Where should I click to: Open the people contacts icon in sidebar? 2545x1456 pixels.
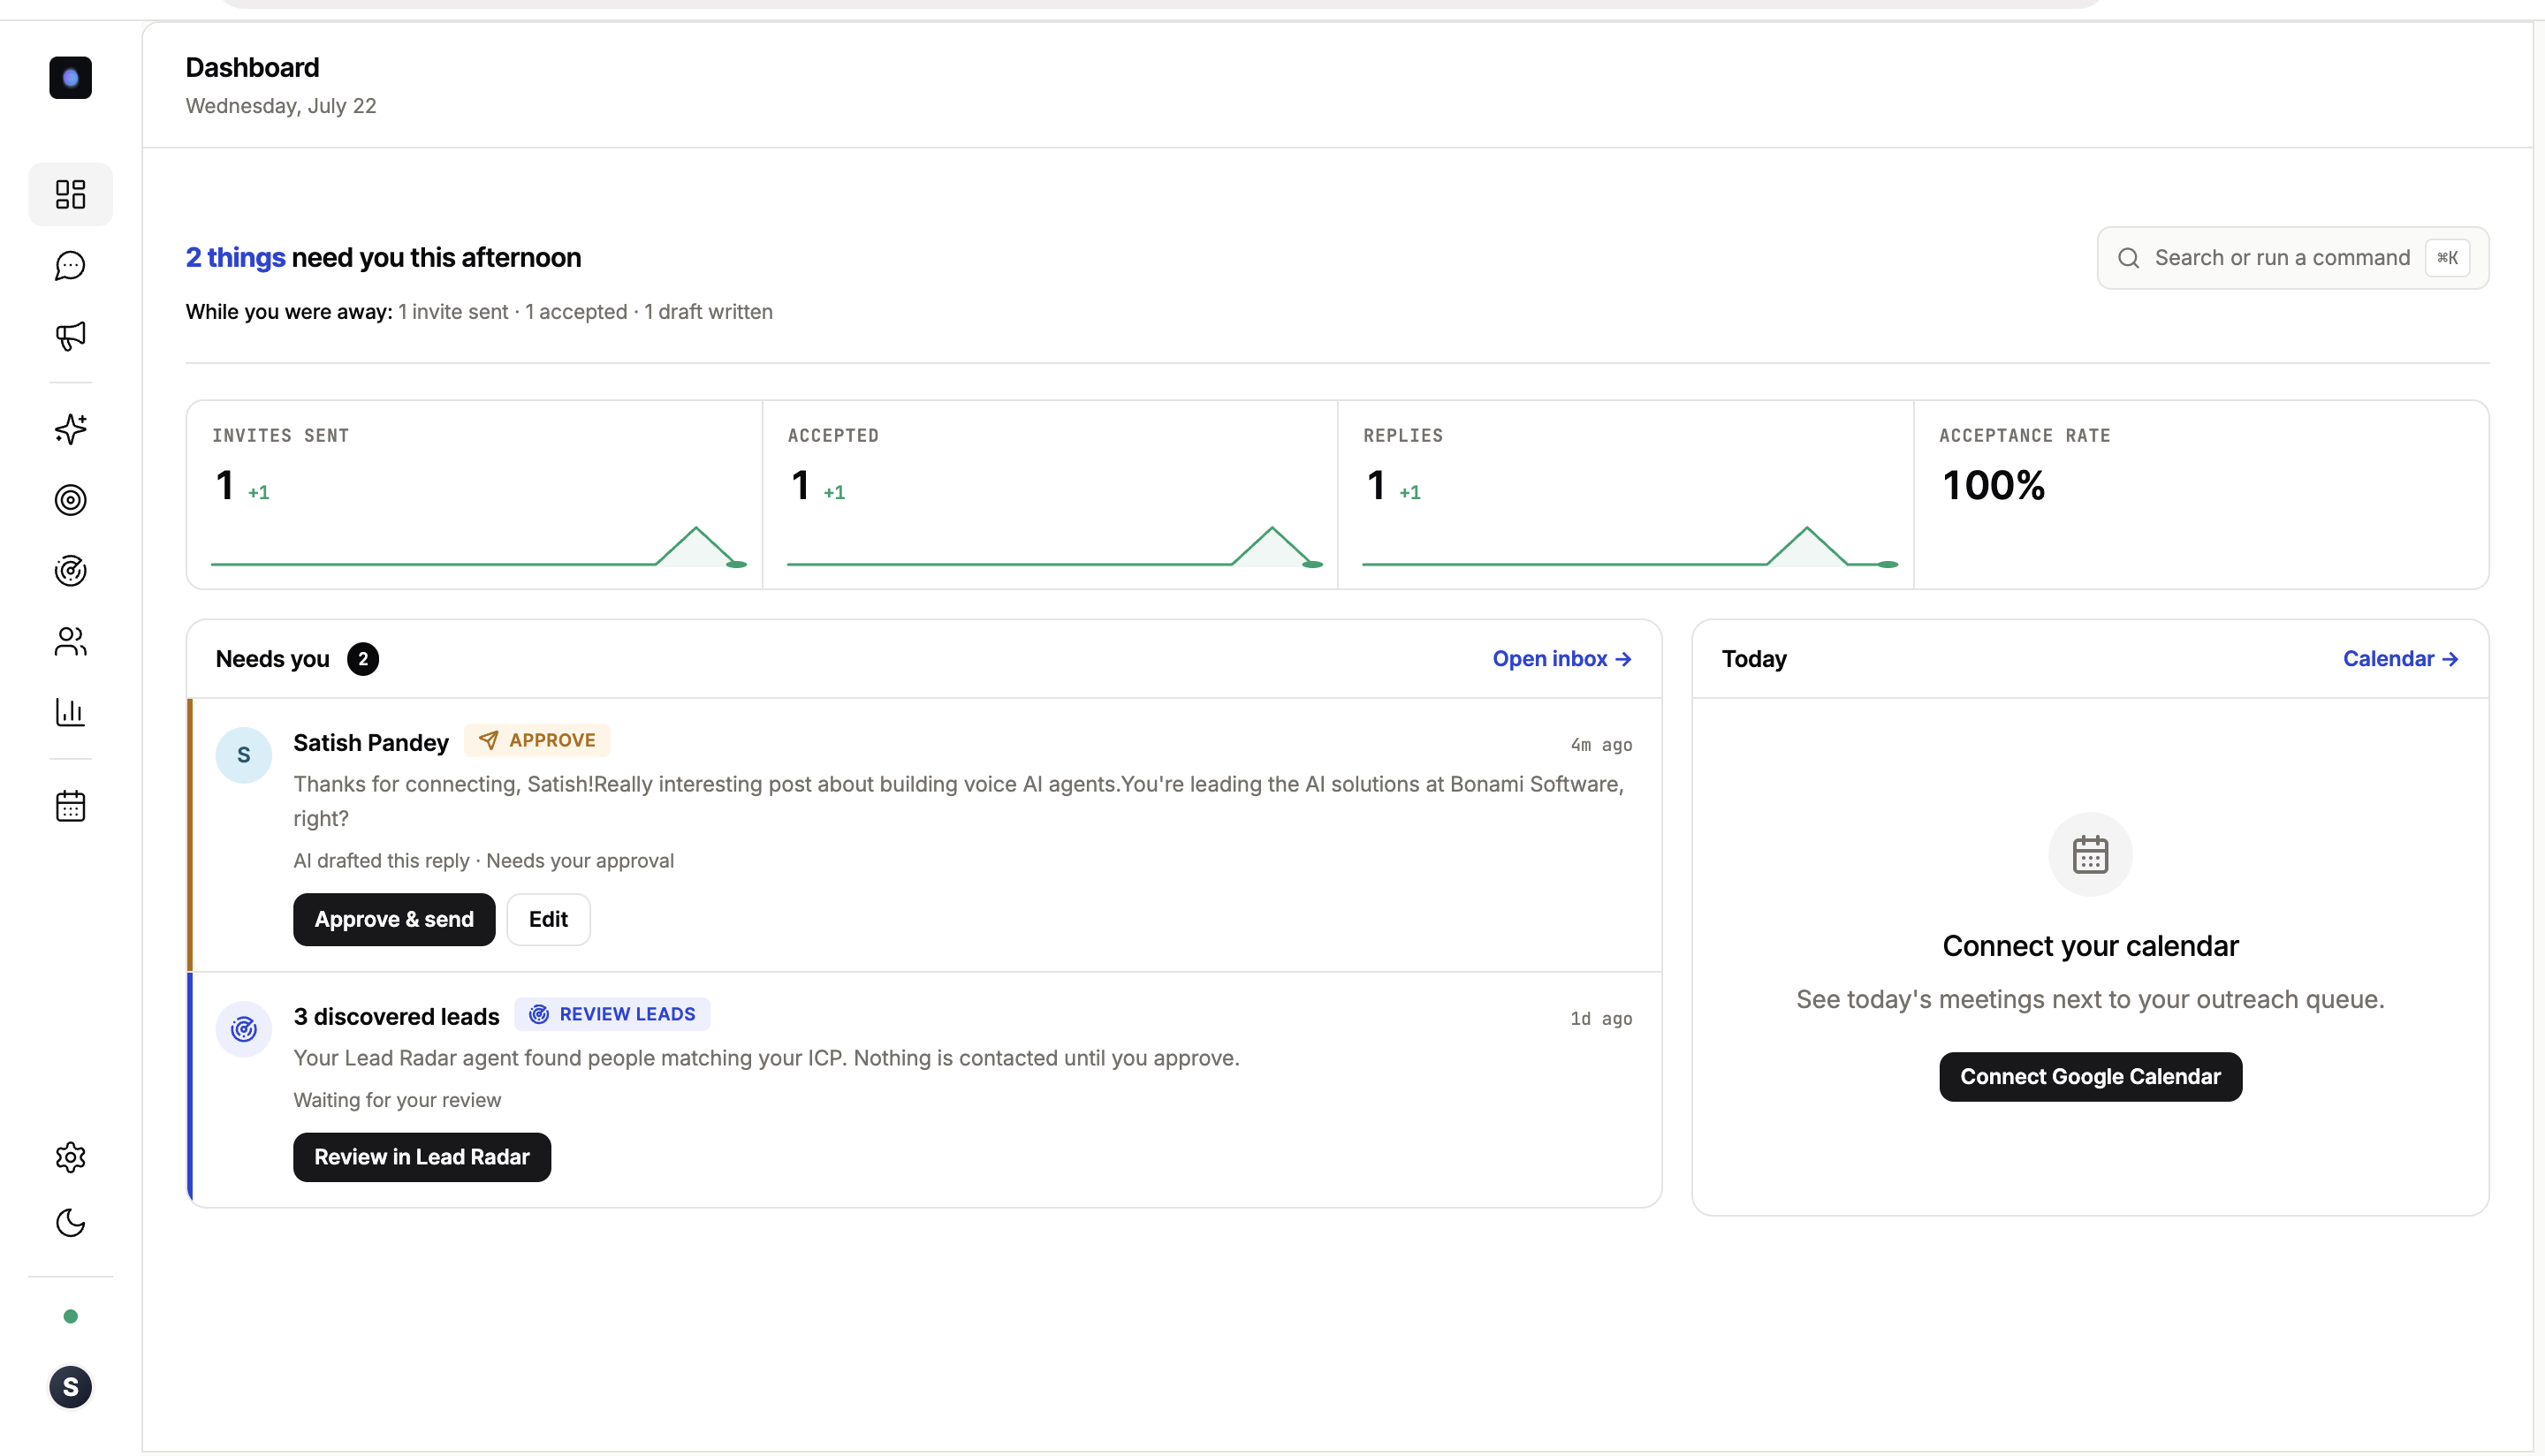70,642
